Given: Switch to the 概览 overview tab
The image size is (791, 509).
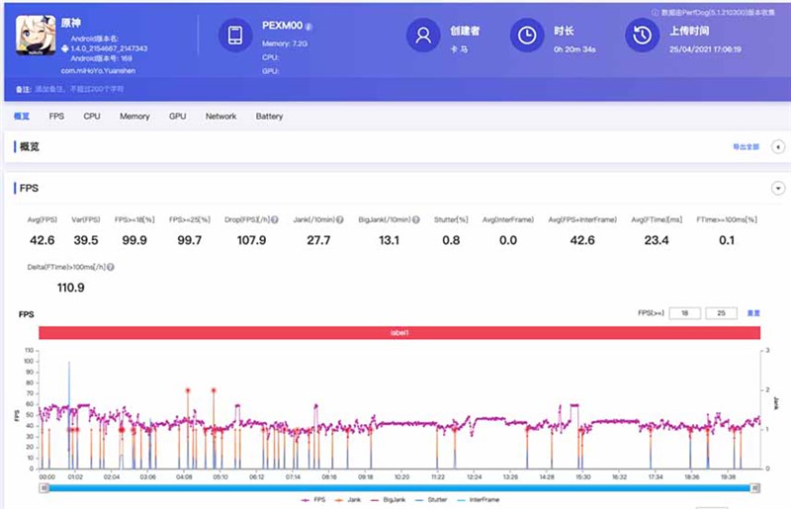Looking at the screenshot, I should (x=22, y=116).
